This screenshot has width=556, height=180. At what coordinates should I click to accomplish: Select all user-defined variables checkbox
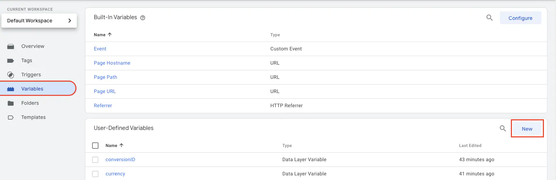95,146
